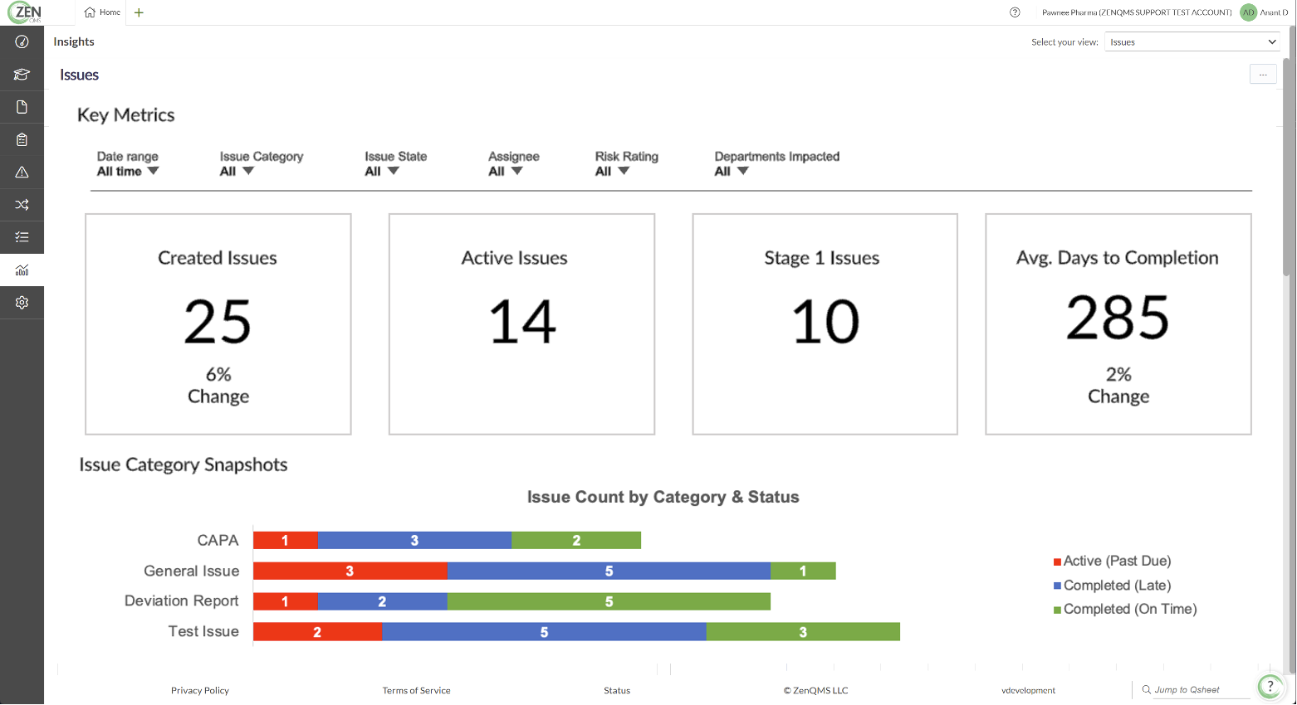Open the Issues warning triangle icon
This screenshot has height=705, width=1297.
[x=22, y=172]
